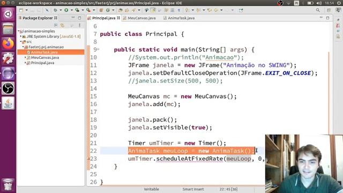Screen dimensions: 343x193
Task: Toggle Skip All Breakpoints icon
Action: [x=47, y=10]
